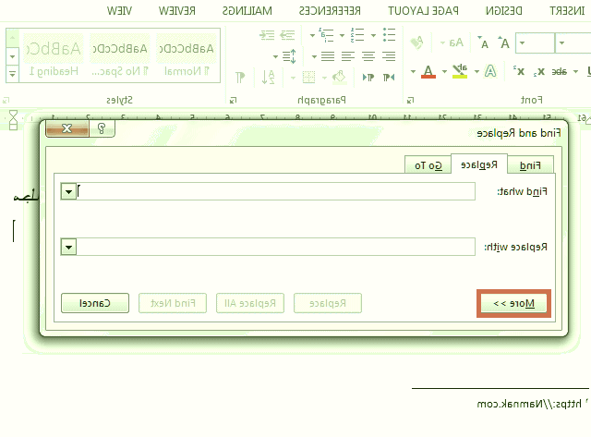This screenshot has width=591, height=437.
Task: Click the dialog Help question mark
Action: tap(102, 128)
